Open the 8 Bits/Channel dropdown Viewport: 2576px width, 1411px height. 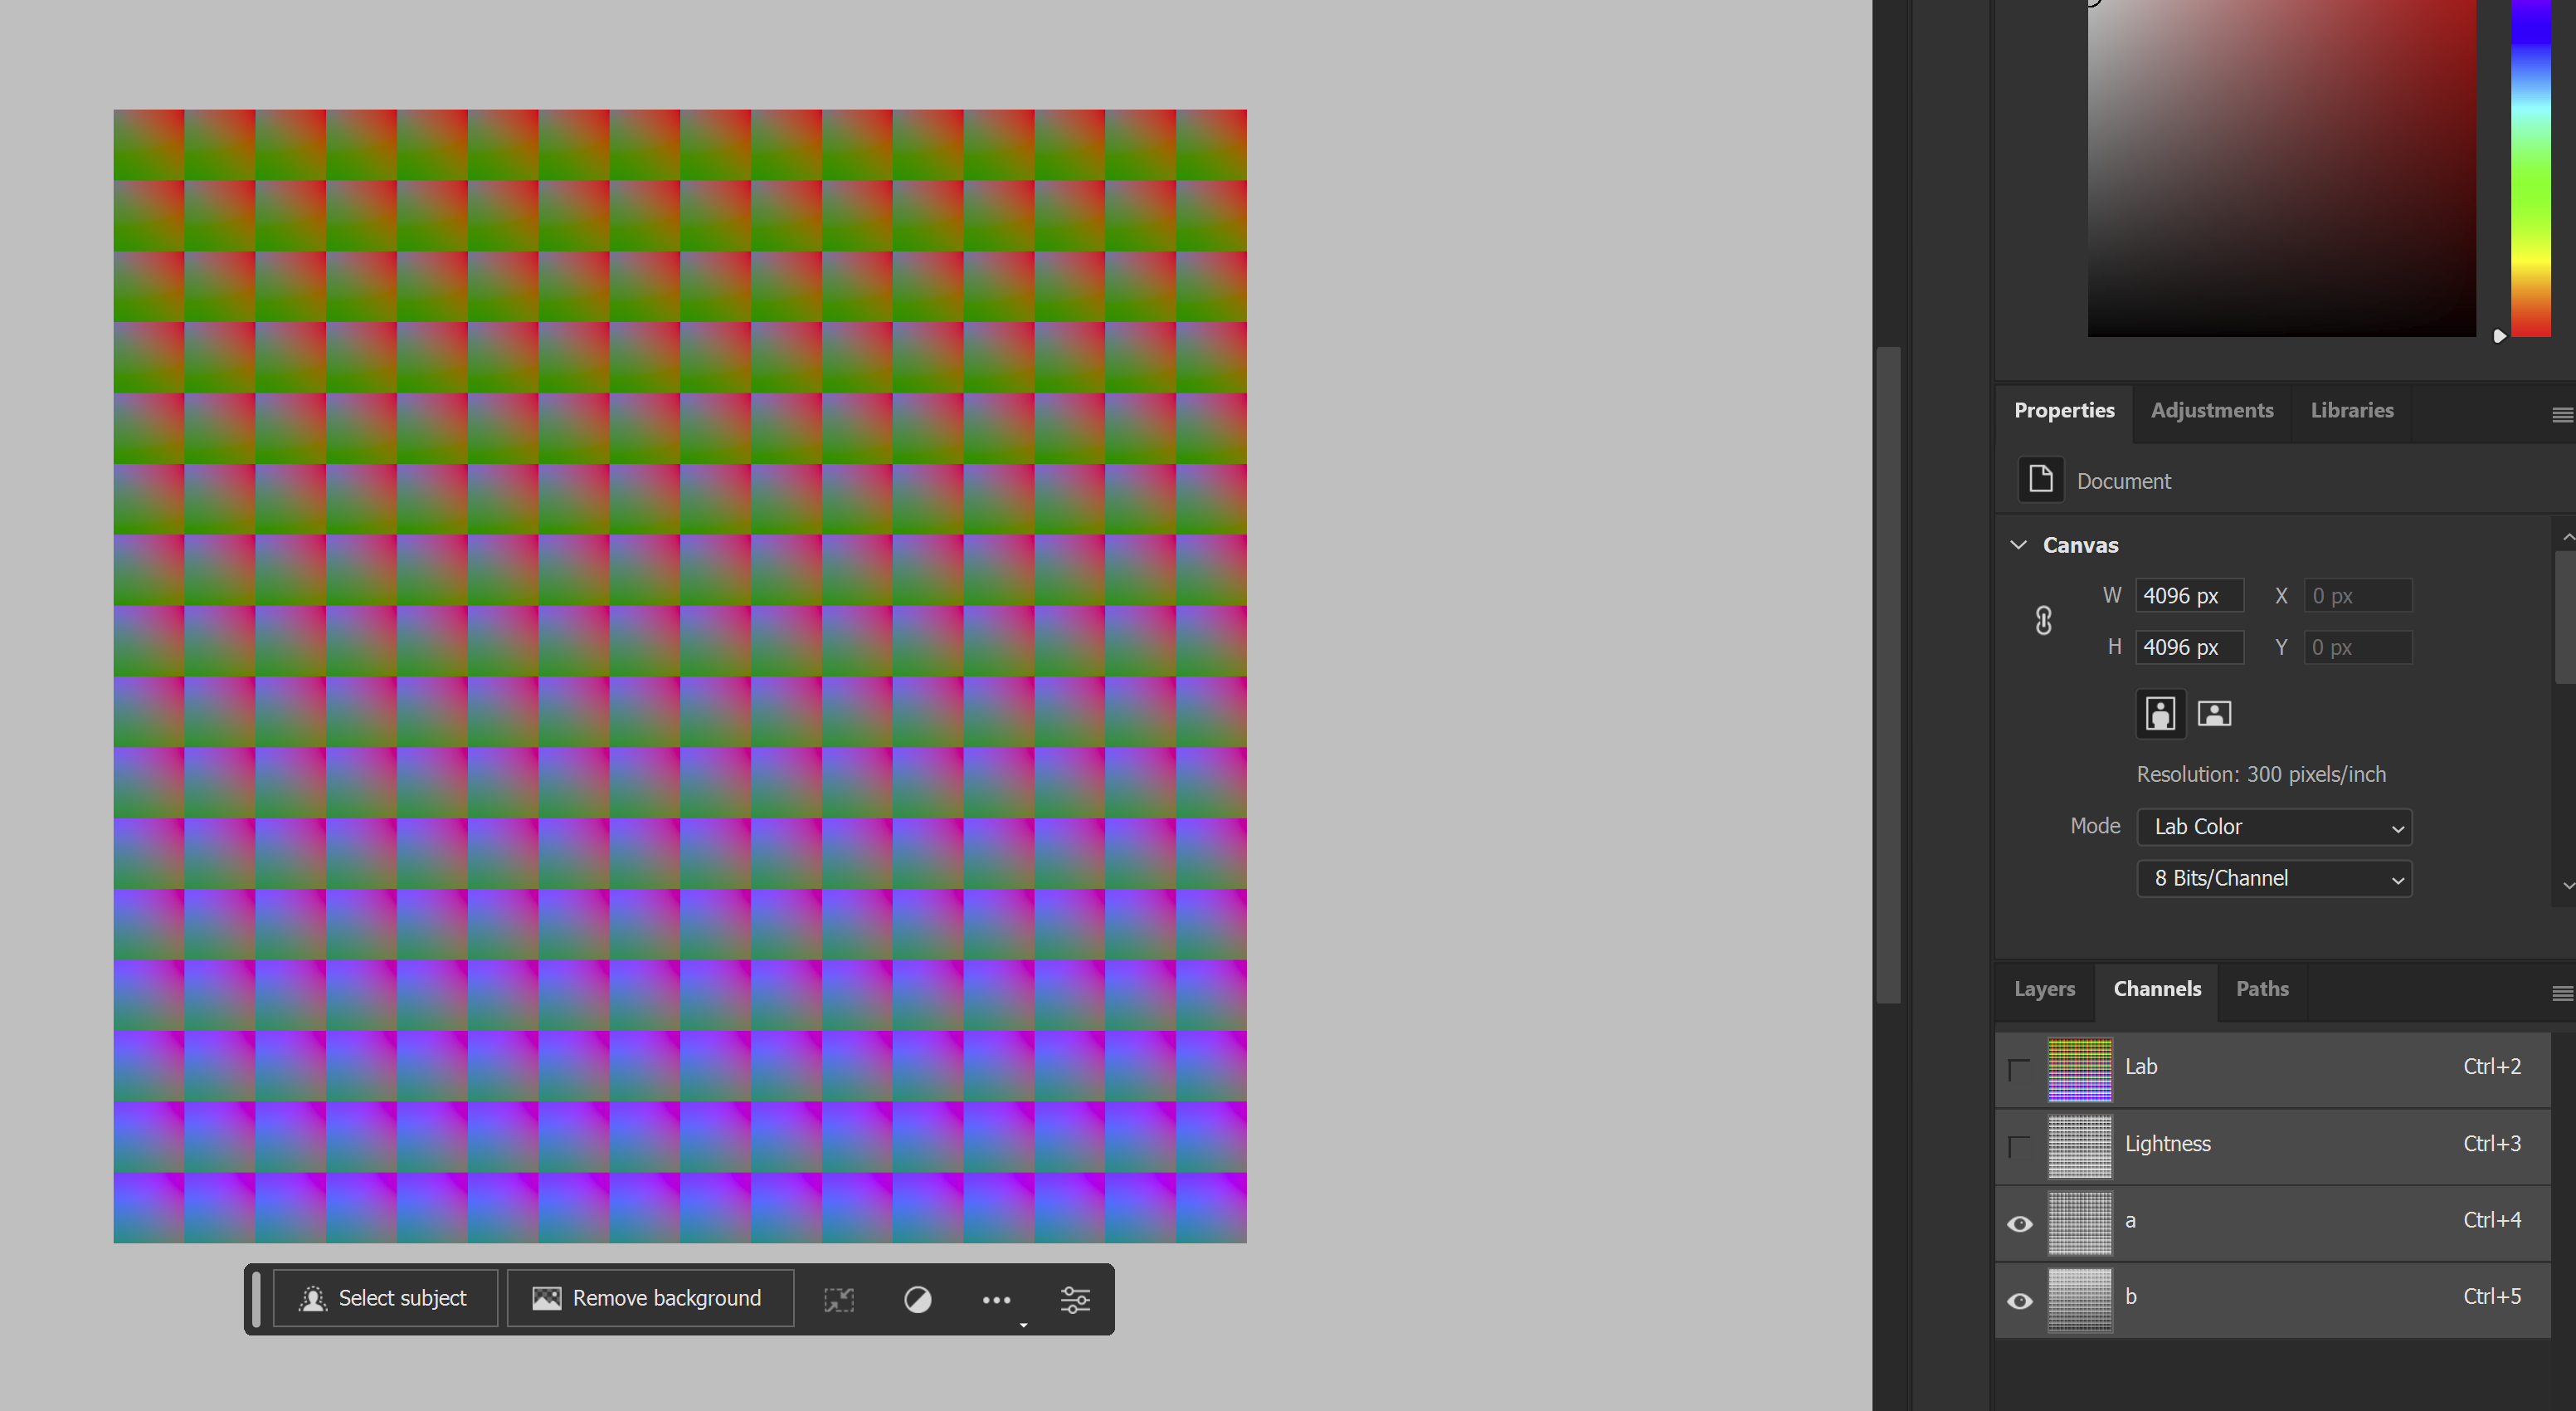pyautogui.click(x=2274, y=879)
